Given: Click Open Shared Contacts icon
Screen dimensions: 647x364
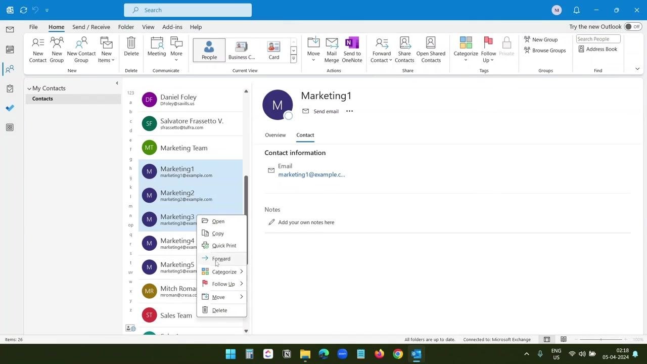Looking at the screenshot, I should coord(431,50).
